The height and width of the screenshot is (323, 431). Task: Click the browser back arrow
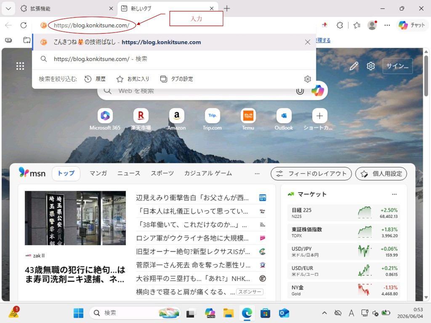(x=8, y=25)
